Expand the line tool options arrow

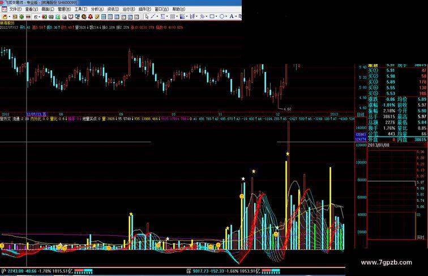pyautogui.click(x=157, y=16)
